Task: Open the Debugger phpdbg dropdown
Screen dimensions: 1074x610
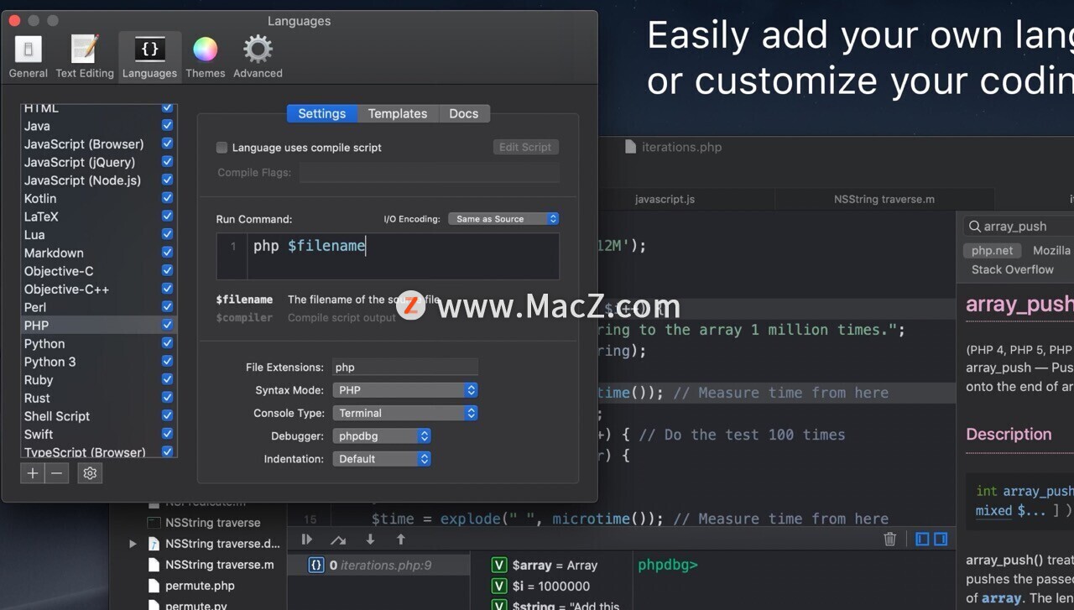Action: pyautogui.click(x=382, y=436)
